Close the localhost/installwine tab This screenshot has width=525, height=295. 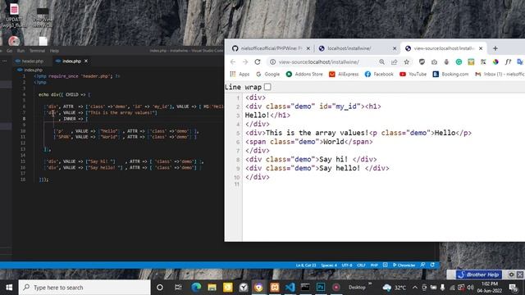395,48
